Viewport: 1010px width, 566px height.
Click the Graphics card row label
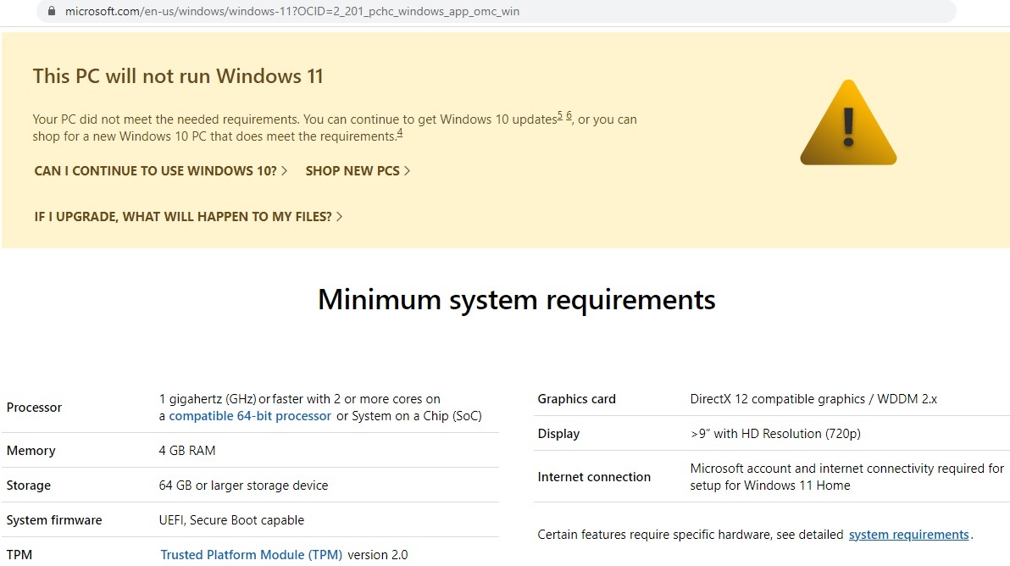[577, 399]
